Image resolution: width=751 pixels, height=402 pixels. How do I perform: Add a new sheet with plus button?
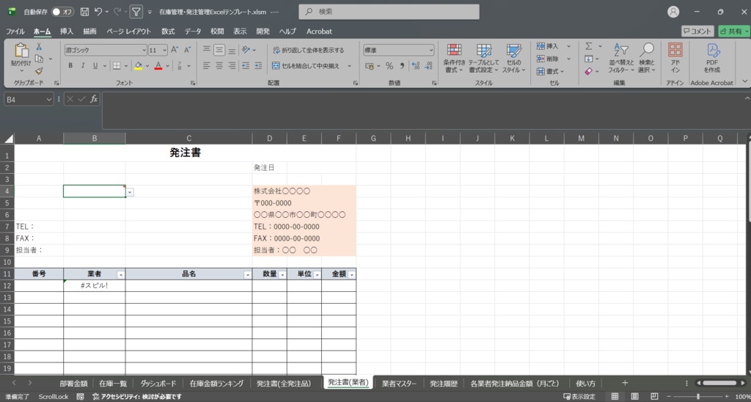(x=625, y=383)
